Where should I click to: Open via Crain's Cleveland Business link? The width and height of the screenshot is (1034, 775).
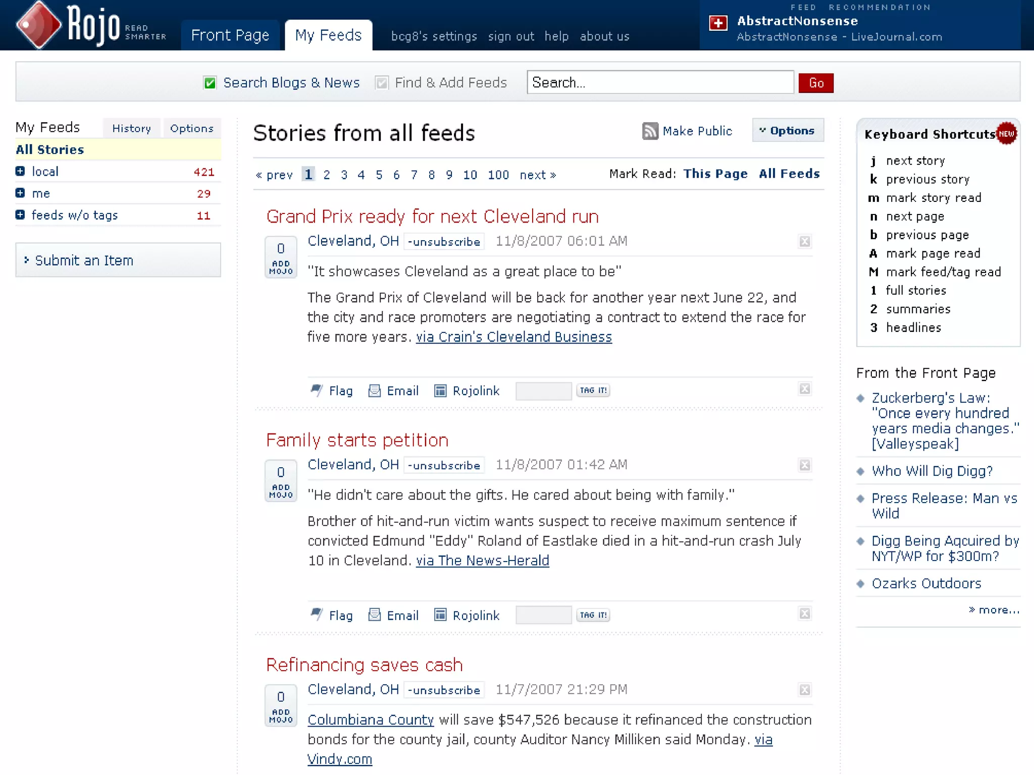tap(513, 337)
